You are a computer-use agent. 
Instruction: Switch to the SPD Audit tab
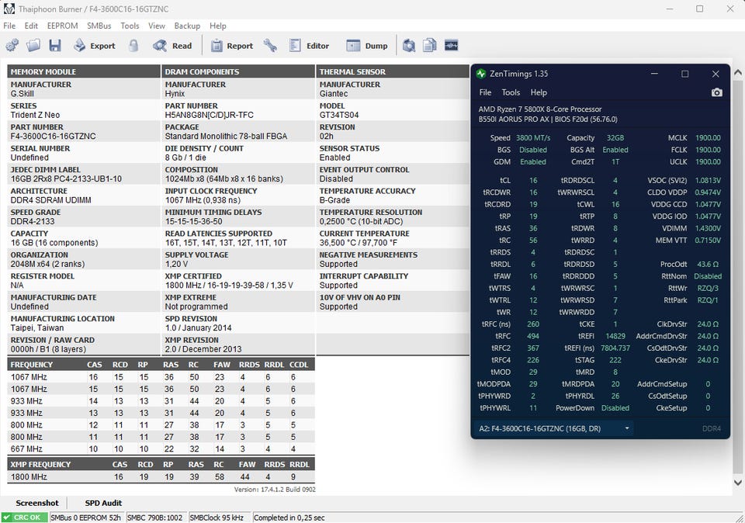click(x=103, y=503)
